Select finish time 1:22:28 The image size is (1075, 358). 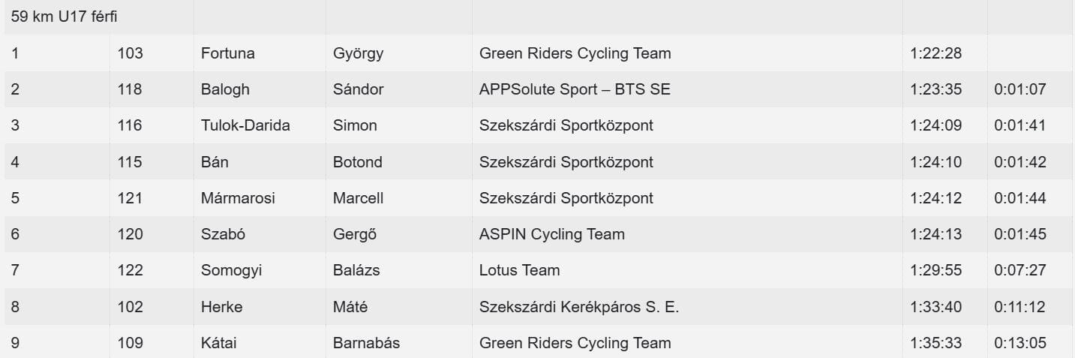[935, 53]
